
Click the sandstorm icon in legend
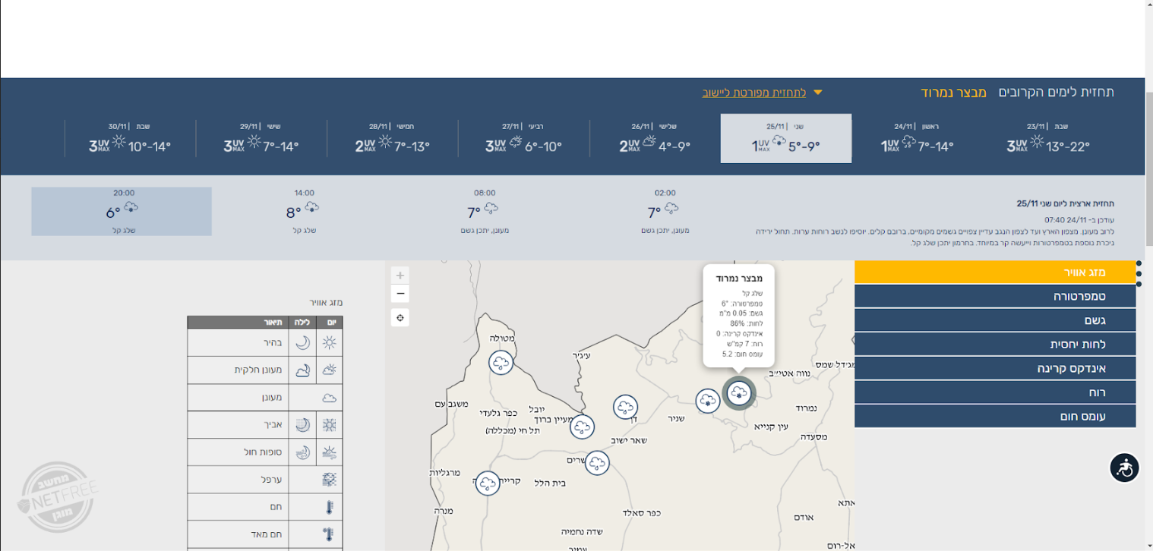329,452
